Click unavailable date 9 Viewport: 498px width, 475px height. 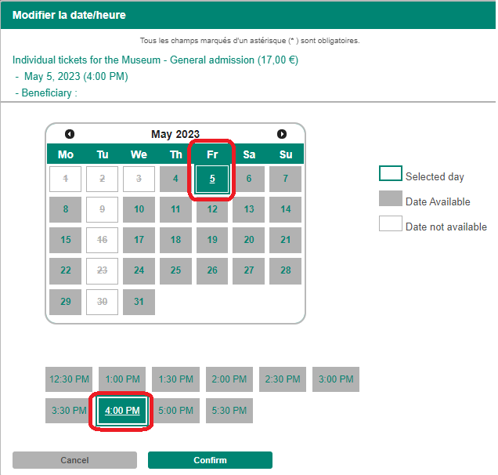point(102,209)
